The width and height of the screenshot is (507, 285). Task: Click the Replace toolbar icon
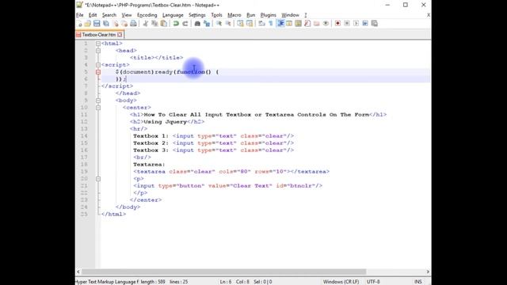[x=207, y=24]
